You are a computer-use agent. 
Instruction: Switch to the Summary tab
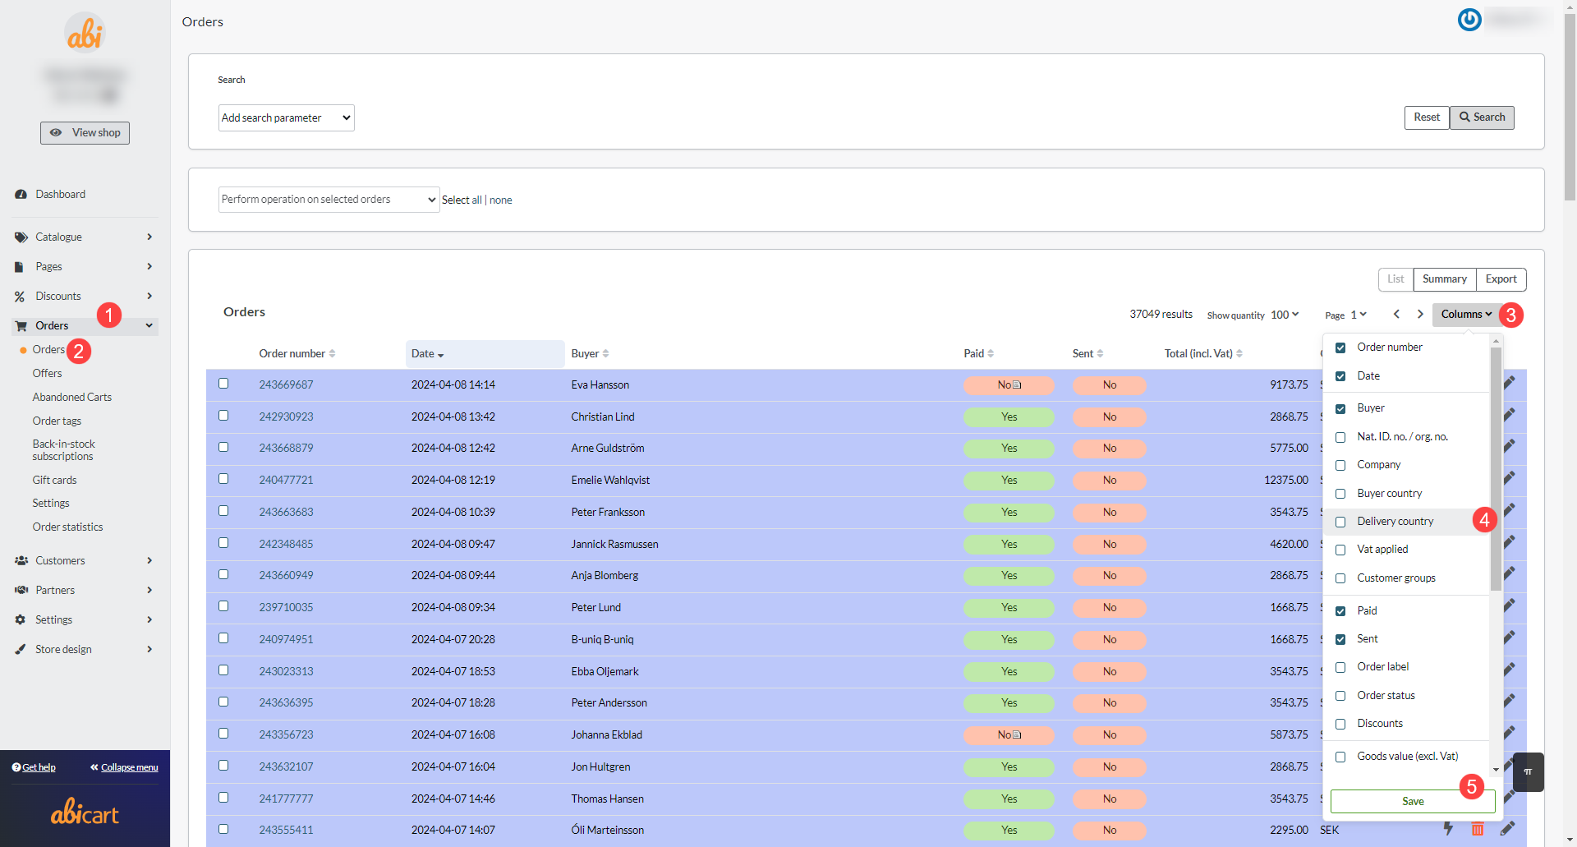click(x=1445, y=279)
